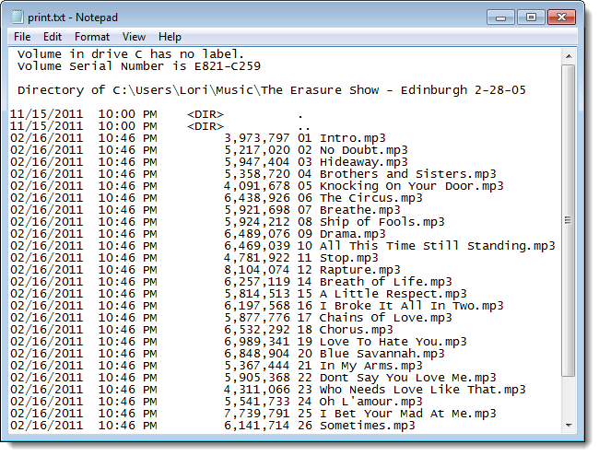Image resolution: width=599 pixels, height=456 pixels.
Task: Click '15 A Little Respect.mp3'
Action: coord(382,294)
